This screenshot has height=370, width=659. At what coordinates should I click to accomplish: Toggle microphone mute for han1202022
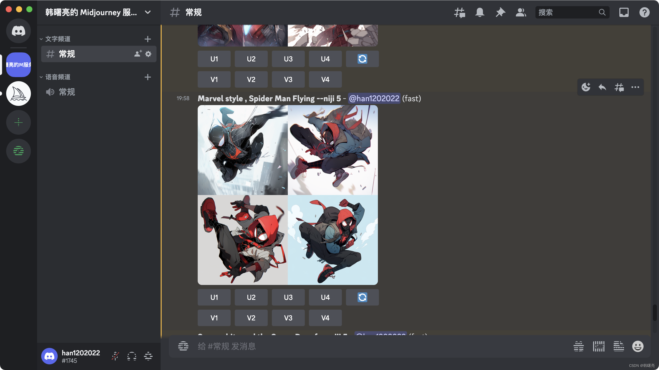click(x=115, y=356)
